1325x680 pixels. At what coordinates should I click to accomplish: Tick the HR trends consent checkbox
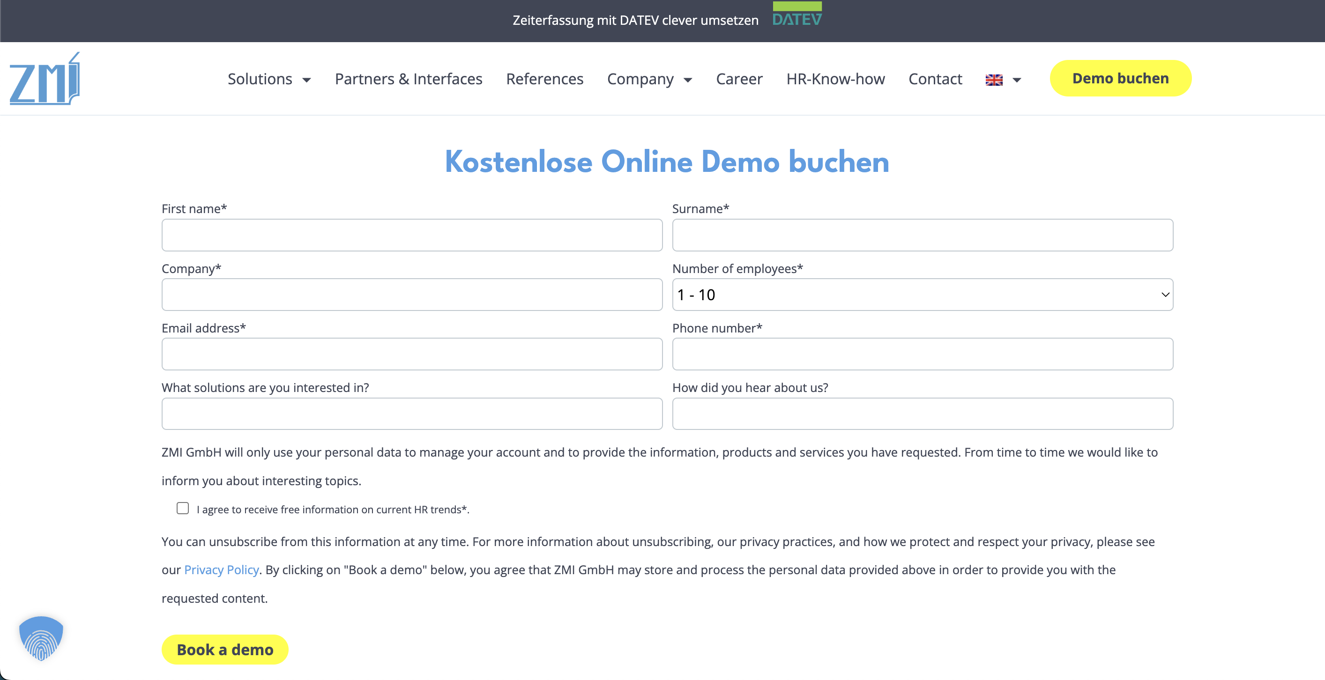(183, 508)
